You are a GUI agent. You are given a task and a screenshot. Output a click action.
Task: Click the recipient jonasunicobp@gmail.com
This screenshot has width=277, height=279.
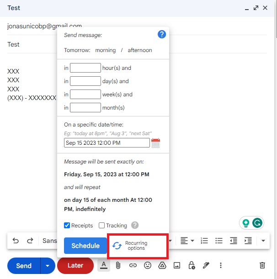click(44, 26)
